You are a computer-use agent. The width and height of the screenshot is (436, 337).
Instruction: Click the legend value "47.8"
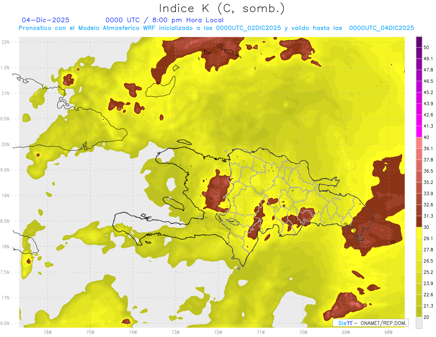pos(428,70)
